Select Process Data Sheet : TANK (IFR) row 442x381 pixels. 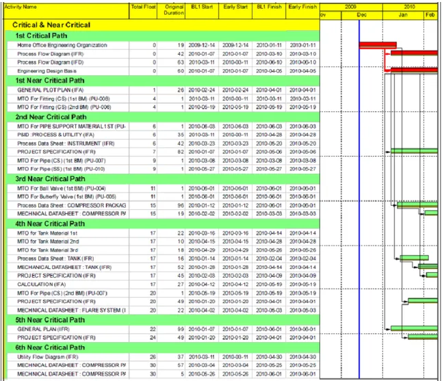(164, 259)
